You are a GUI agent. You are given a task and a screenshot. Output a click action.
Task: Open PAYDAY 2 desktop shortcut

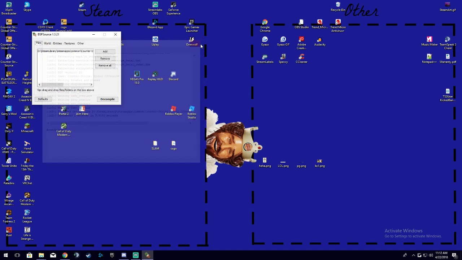click(x=9, y=94)
